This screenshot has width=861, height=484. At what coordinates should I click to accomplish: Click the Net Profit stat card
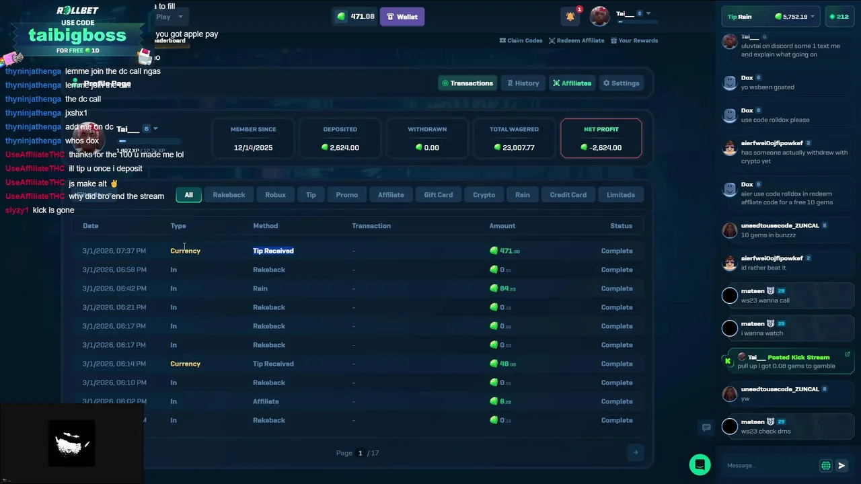(601, 138)
